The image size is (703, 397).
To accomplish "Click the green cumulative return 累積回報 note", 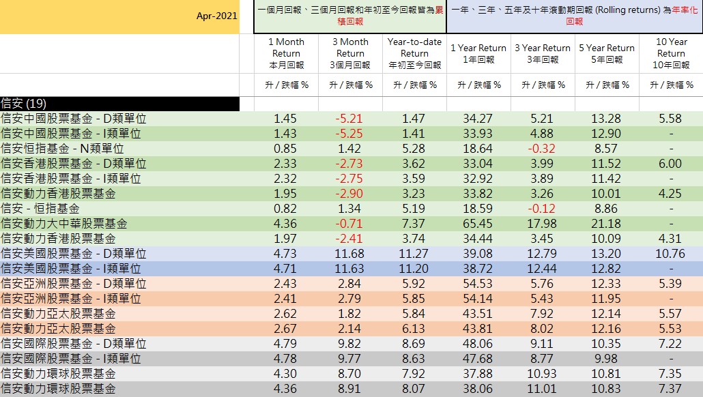I will pos(350,16).
